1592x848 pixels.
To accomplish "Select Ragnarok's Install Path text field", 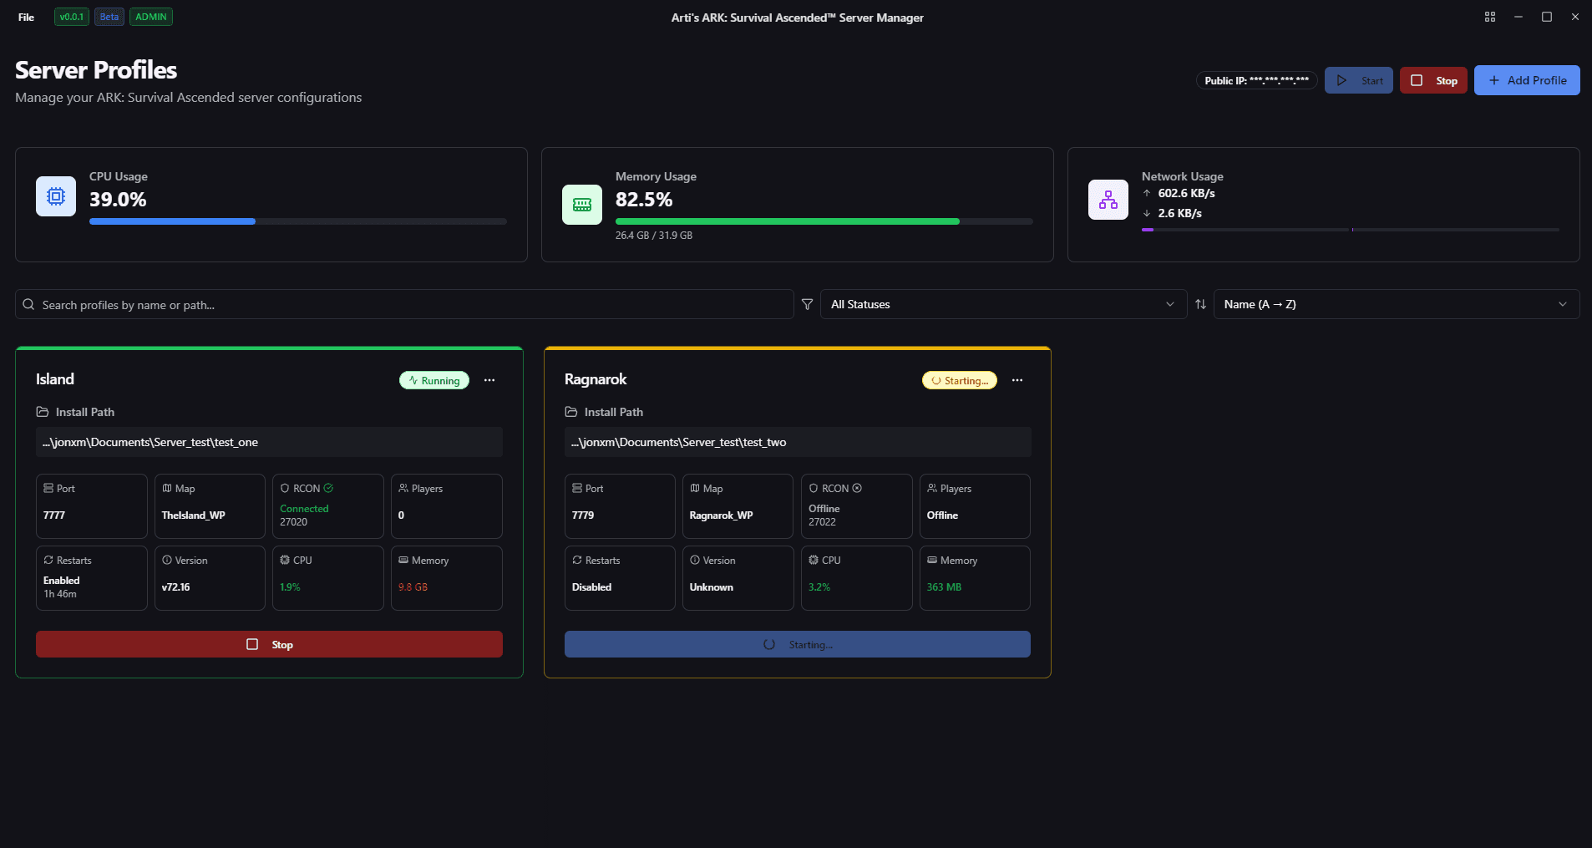I will (797, 442).
